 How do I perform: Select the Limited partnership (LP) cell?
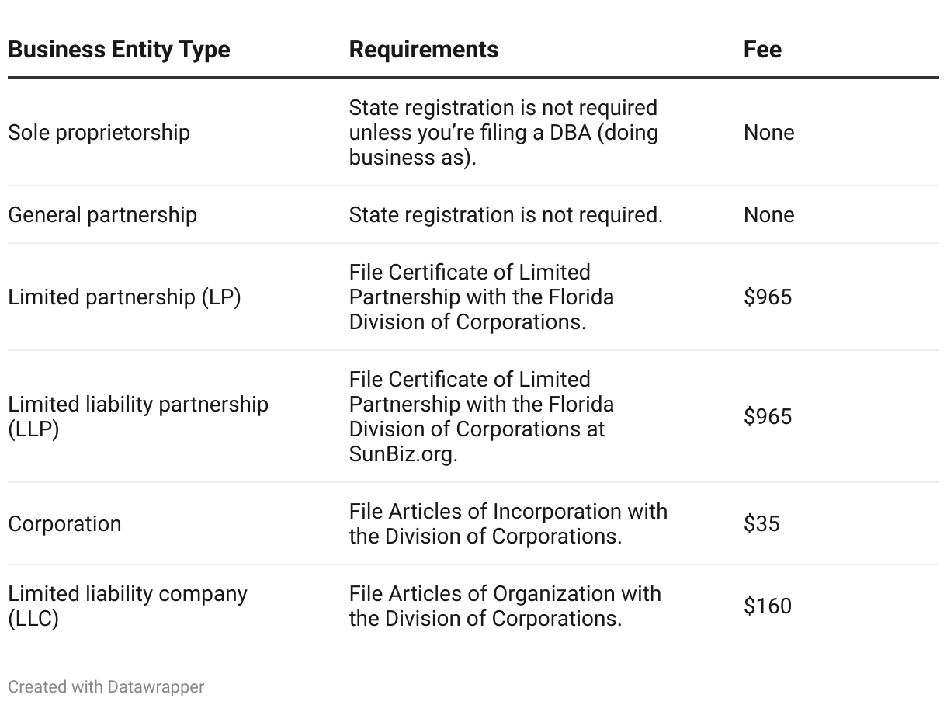coord(124,297)
